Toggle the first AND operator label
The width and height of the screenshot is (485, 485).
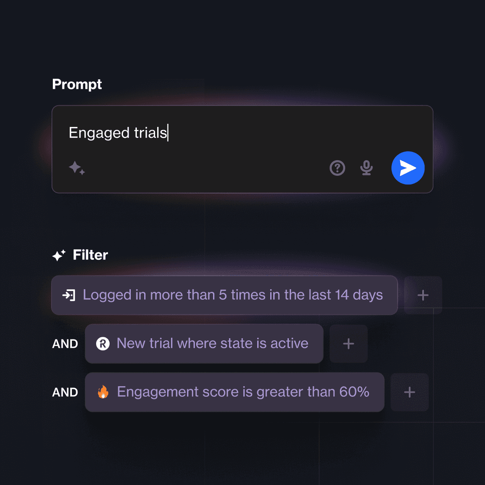65,344
